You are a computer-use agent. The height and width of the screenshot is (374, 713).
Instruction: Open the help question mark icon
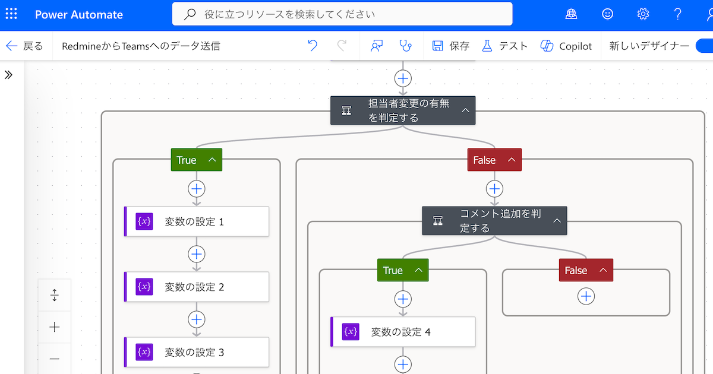point(678,14)
